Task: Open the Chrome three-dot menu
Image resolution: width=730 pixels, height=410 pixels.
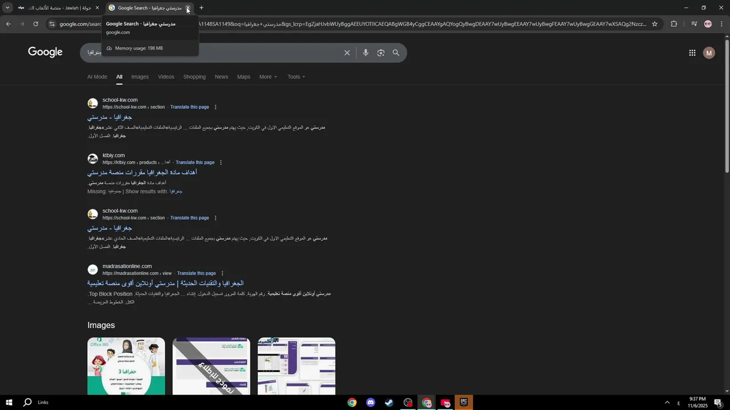Action: (x=722, y=24)
